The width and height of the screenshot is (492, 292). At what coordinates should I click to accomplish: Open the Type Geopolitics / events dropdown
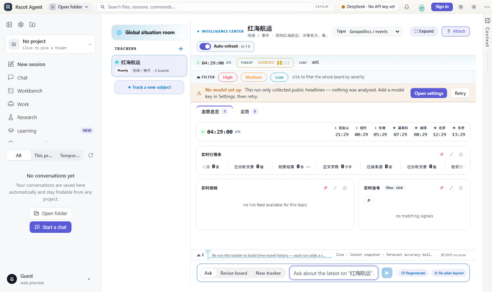click(x=367, y=31)
